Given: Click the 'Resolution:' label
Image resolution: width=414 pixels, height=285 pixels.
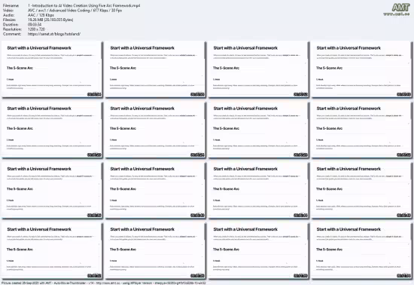Looking at the screenshot, I should coord(12,29).
